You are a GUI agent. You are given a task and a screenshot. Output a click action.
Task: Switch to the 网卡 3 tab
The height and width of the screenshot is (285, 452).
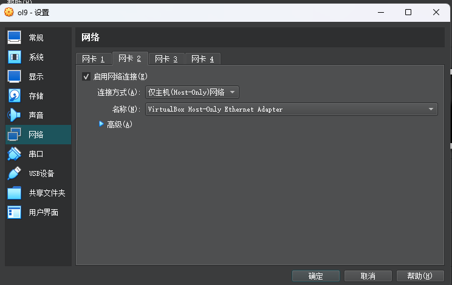tap(166, 59)
